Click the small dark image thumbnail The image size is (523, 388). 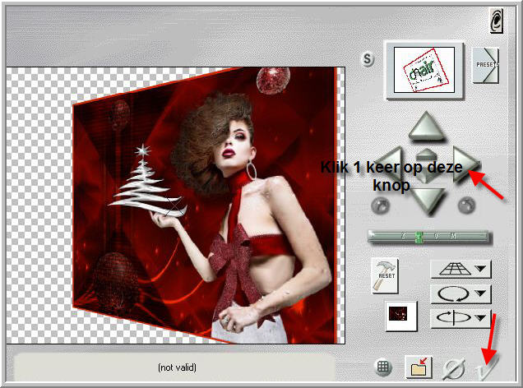401,316
